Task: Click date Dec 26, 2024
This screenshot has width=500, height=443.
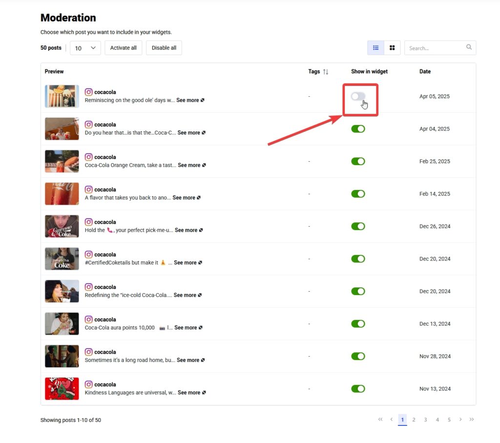Action: click(435, 227)
